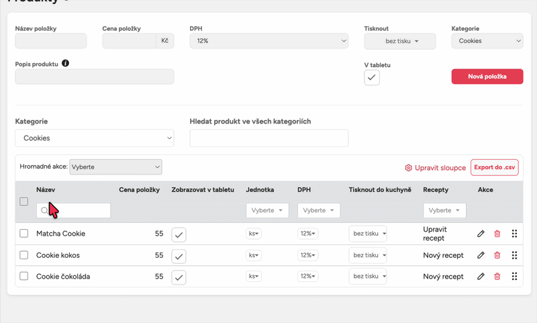The width and height of the screenshot is (537, 323).
Task: Open Upravit sloupce column settings
Action: click(435, 167)
